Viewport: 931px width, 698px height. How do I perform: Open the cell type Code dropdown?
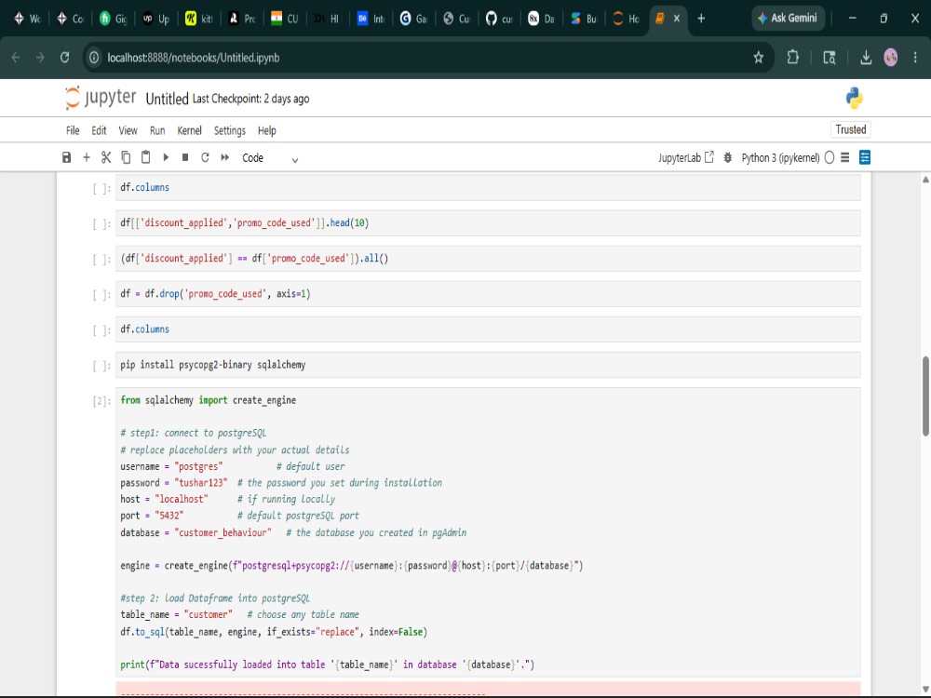(270, 158)
